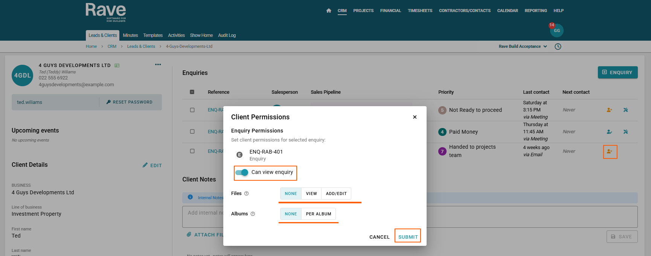Screen dimensions: 651x256
Task: Expand the Rave Build Acceptance dropdown
Action: coord(523,47)
